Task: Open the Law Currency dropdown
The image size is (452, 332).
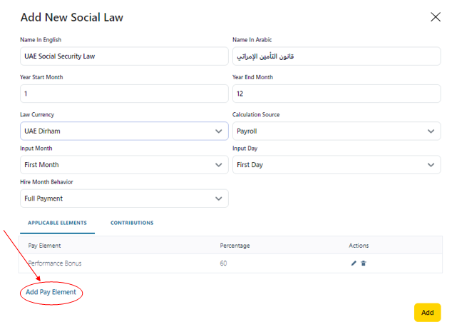Action: [x=124, y=131]
